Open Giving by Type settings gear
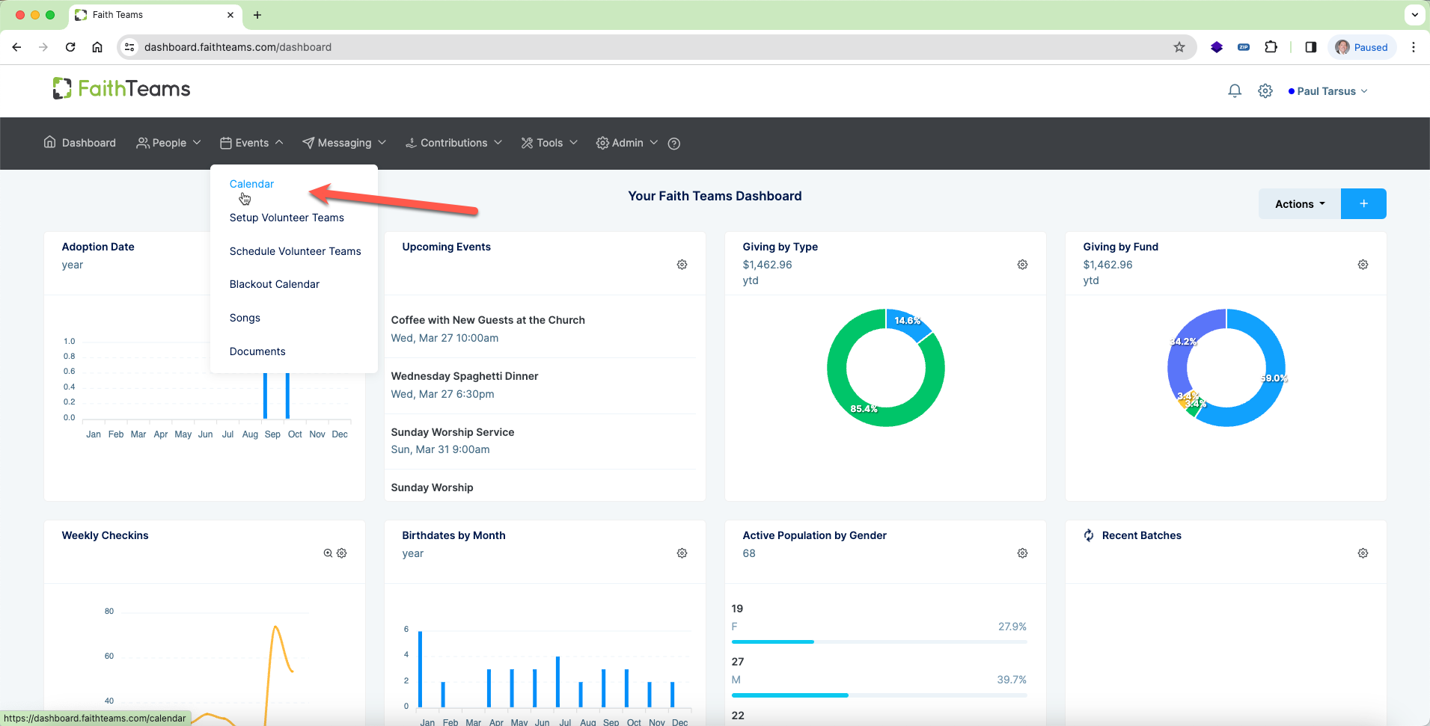The width and height of the screenshot is (1430, 726). tap(1023, 265)
